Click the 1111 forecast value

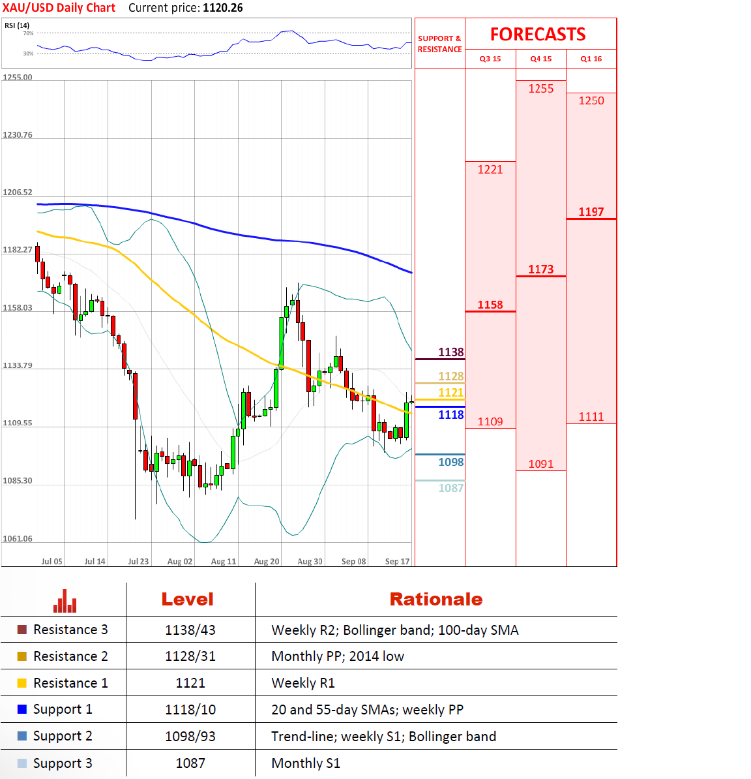tap(591, 416)
